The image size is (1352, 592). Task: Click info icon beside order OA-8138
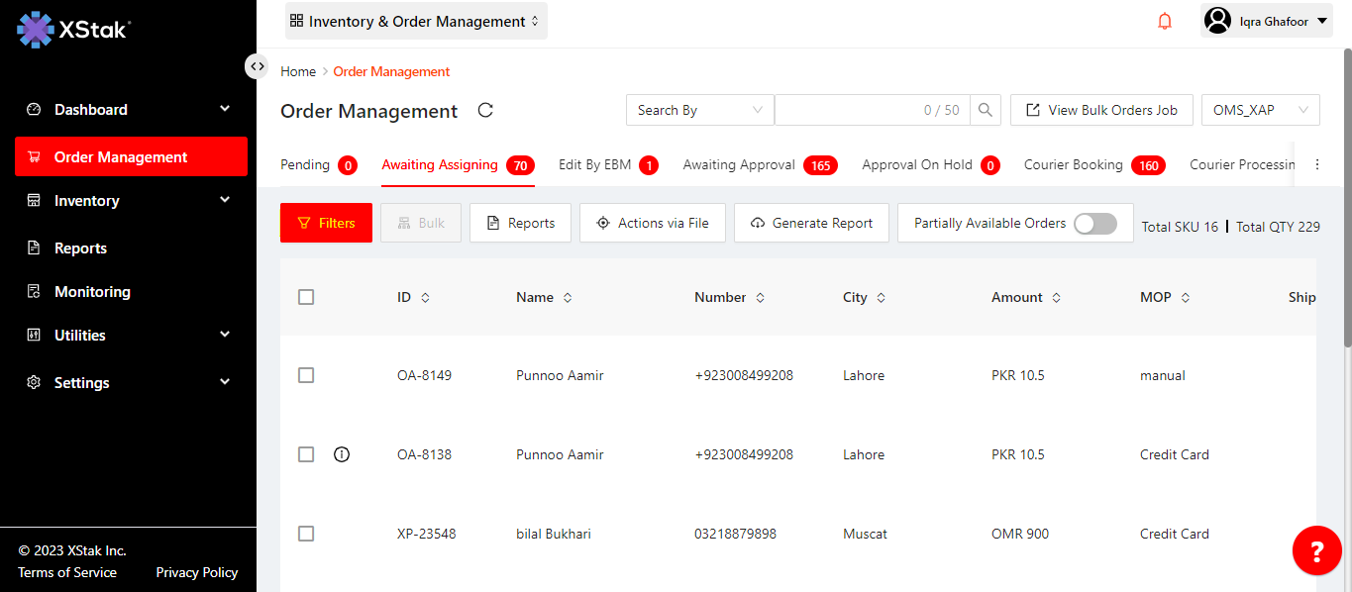342,454
